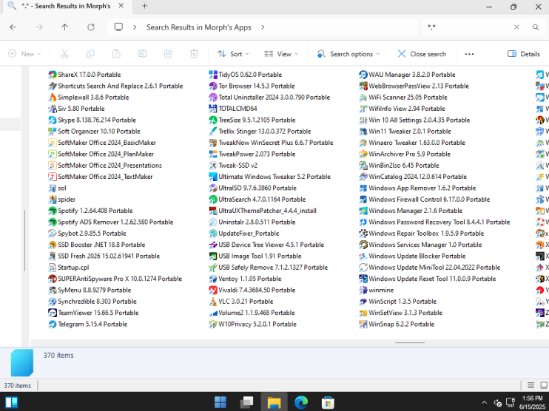549x411 pixels.
Task: Show hidden system tray icons chevron
Action: tap(484, 403)
